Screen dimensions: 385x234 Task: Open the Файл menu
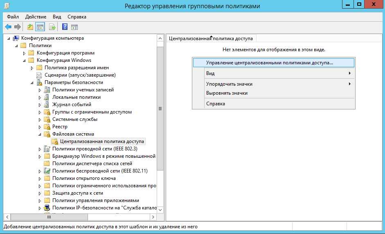[13, 17]
